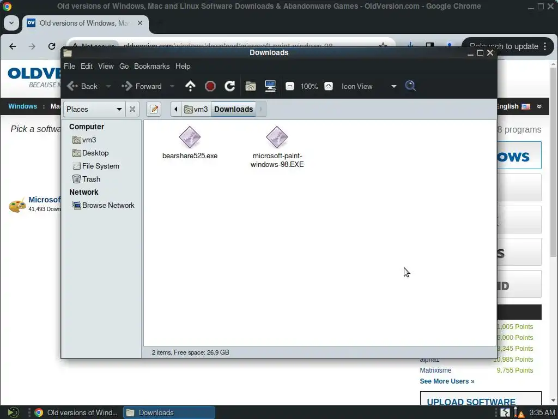Open Browse Network in the sidebar
Image resolution: width=558 pixels, height=419 pixels.
(104, 205)
